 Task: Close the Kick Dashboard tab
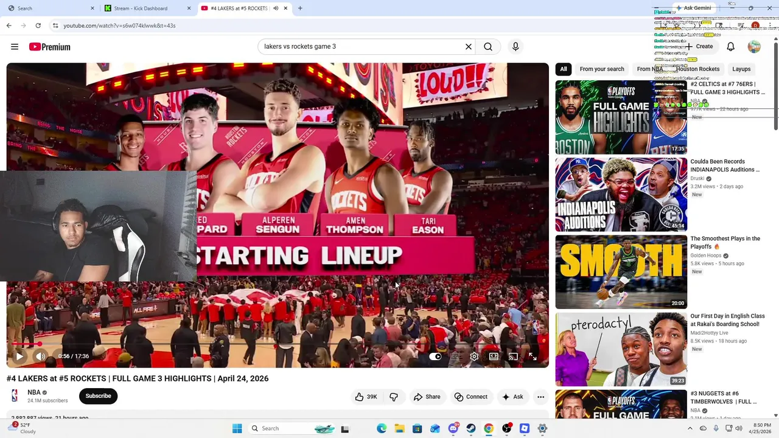point(189,8)
